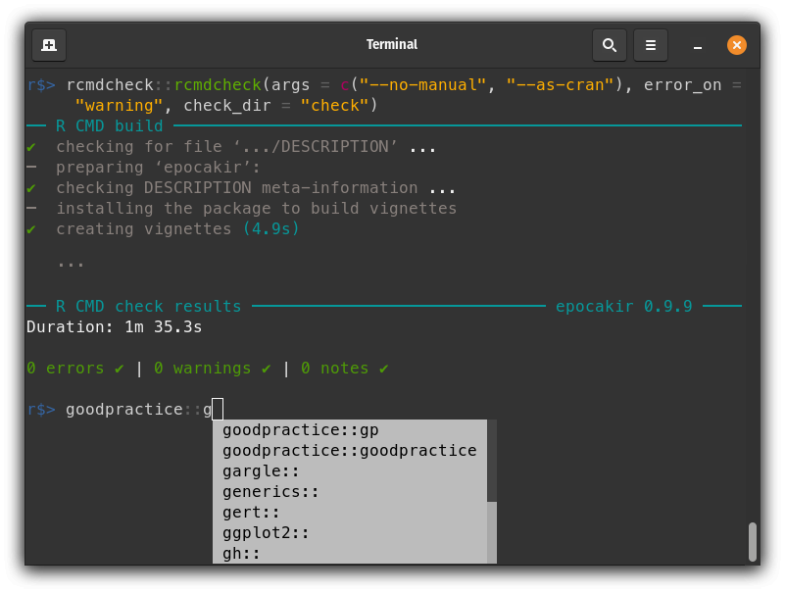Open the terminal search tool
The width and height of the screenshot is (785, 593).
[609, 45]
